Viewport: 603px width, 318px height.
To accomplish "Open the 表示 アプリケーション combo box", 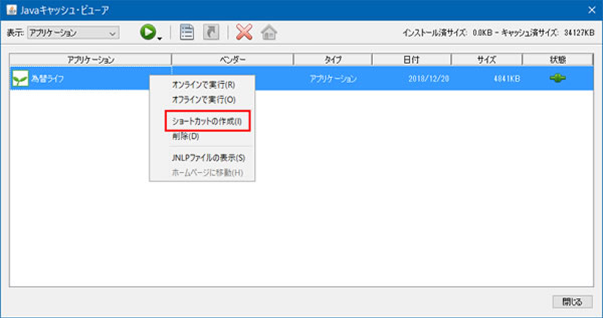I will coord(73,33).
